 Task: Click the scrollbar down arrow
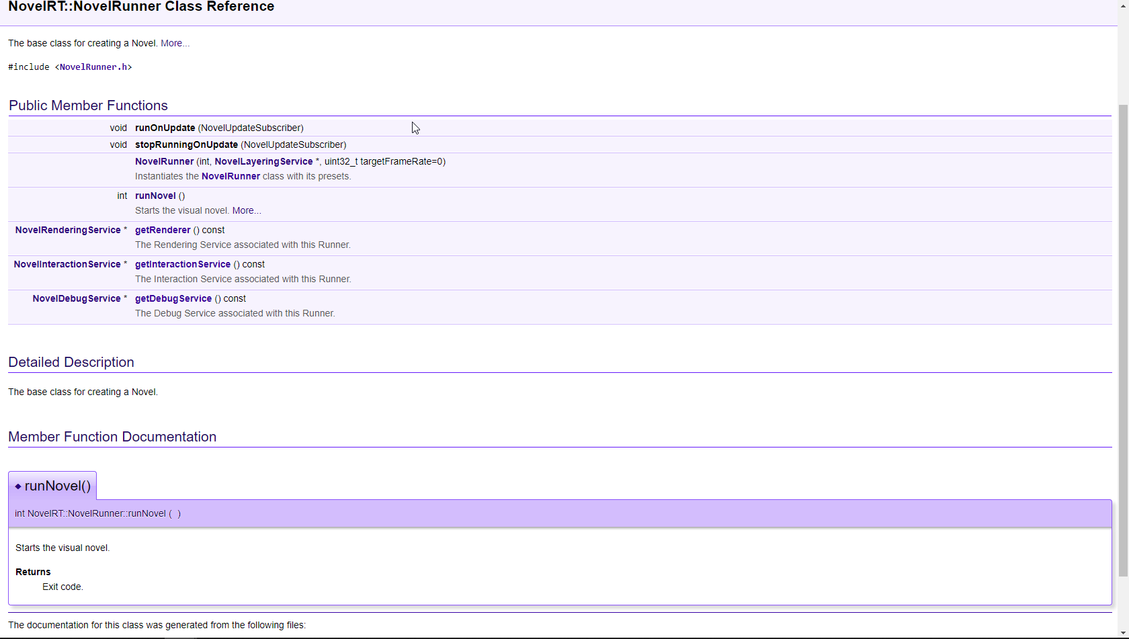1123,634
